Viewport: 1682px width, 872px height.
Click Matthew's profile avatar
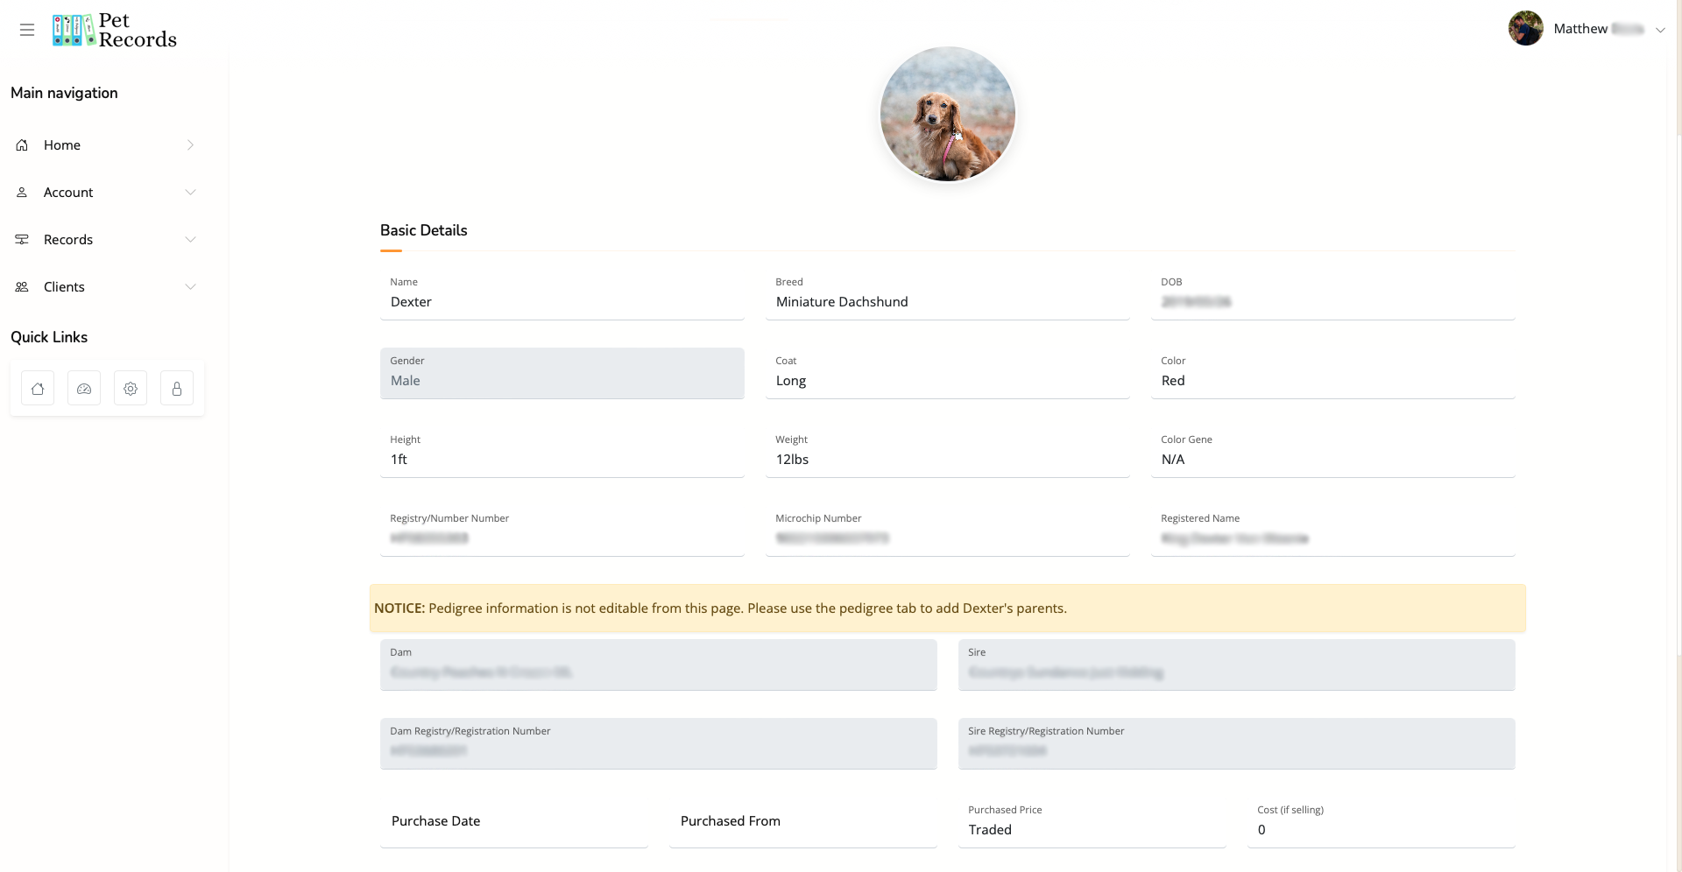tap(1525, 29)
